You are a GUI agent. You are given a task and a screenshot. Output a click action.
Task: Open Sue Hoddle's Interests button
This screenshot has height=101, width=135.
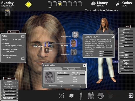pyautogui.click(x=53, y=85)
